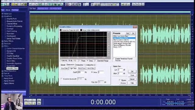Open Channel Mixer effect

12,24
